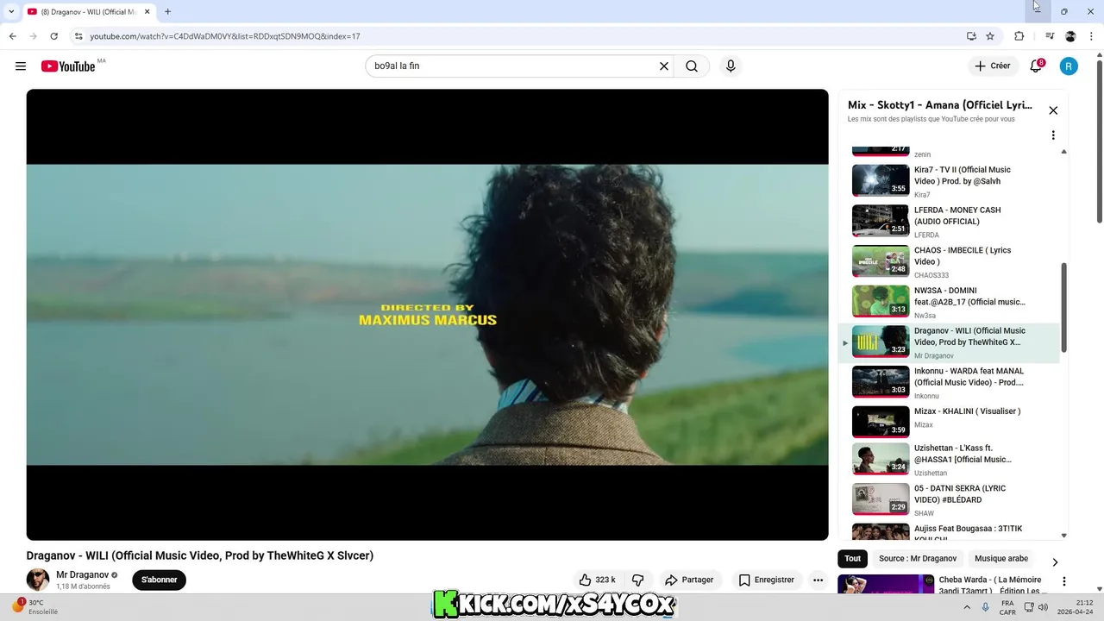Click the video player to pause
The width and height of the screenshot is (1104, 621).
coord(427,315)
